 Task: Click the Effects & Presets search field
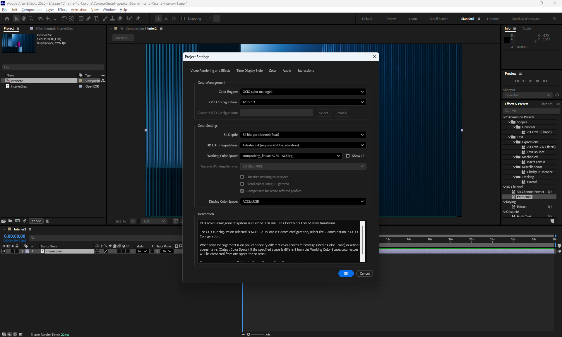pos(533,111)
